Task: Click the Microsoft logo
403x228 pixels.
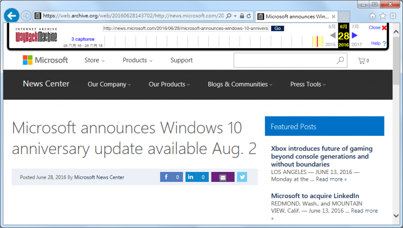Action: click(45, 60)
